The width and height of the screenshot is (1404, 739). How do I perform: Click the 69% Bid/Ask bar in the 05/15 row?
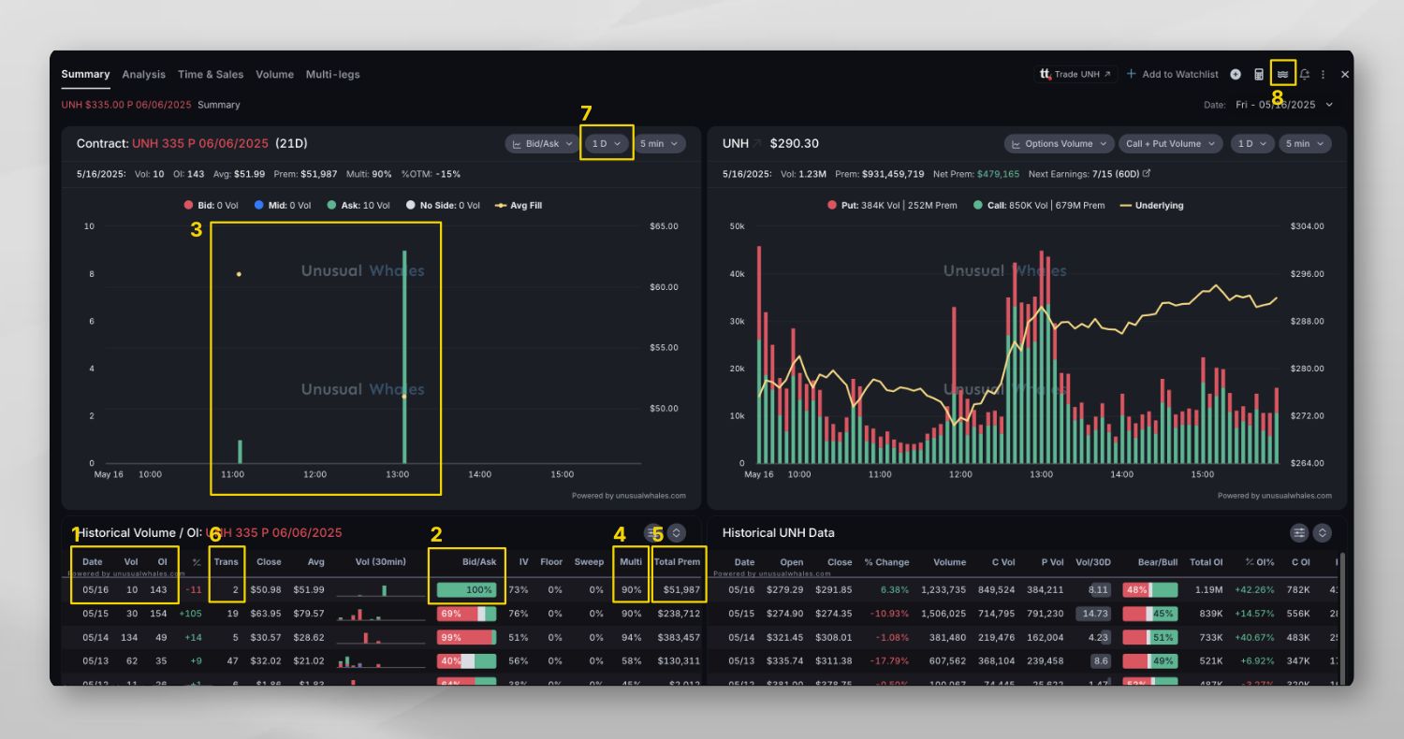click(466, 614)
